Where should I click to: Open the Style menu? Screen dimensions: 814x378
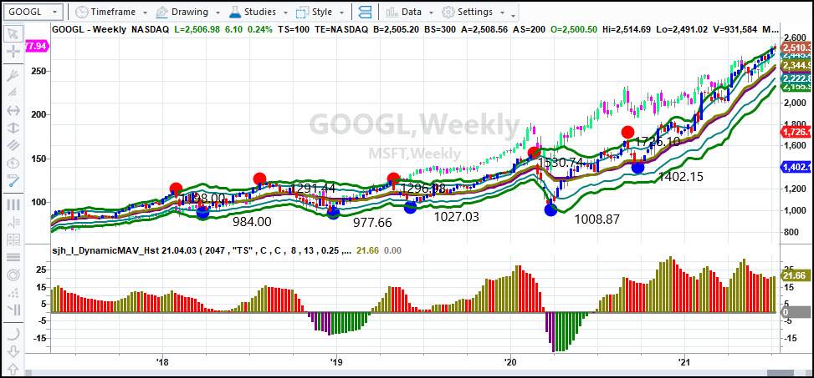point(322,12)
